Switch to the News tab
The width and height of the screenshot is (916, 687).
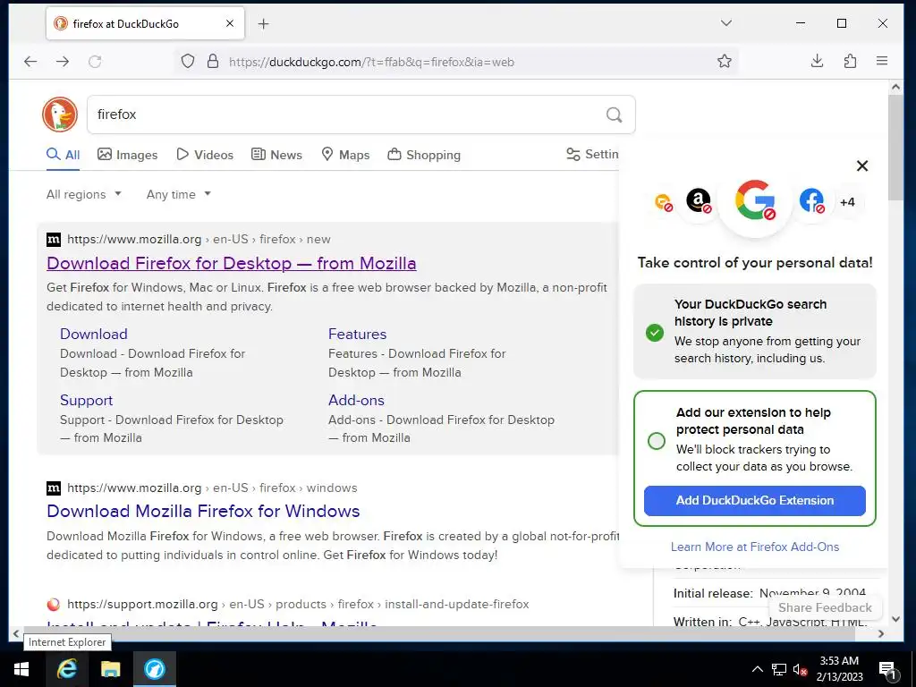click(276, 155)
